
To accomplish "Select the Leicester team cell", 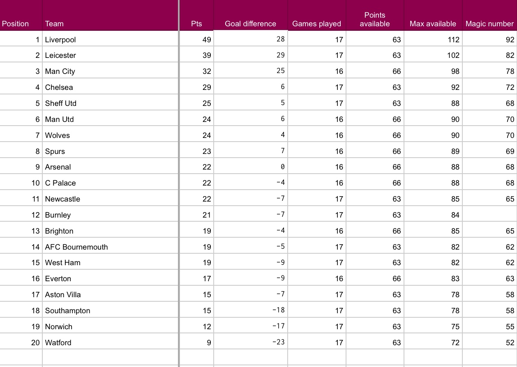I will [x=60, y=55].
